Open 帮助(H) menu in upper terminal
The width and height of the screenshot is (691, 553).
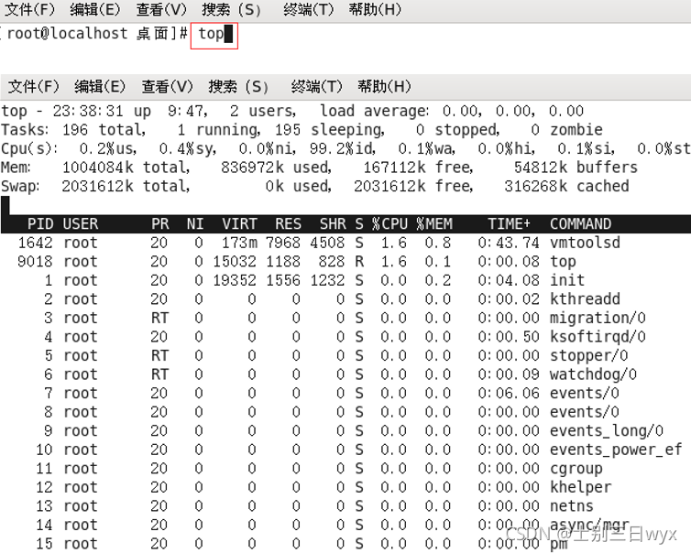[x=375, y=9]
